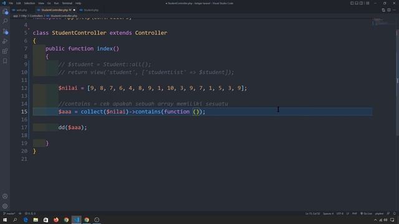The height and width of the screenshot is (224, 399).
Task: Click the '$nilai' variable on line 12
Action: pyautogui.click(x=68, y=88)
